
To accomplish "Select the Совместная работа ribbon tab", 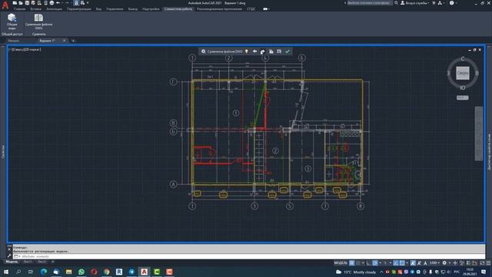I will [x=178, y=9].
